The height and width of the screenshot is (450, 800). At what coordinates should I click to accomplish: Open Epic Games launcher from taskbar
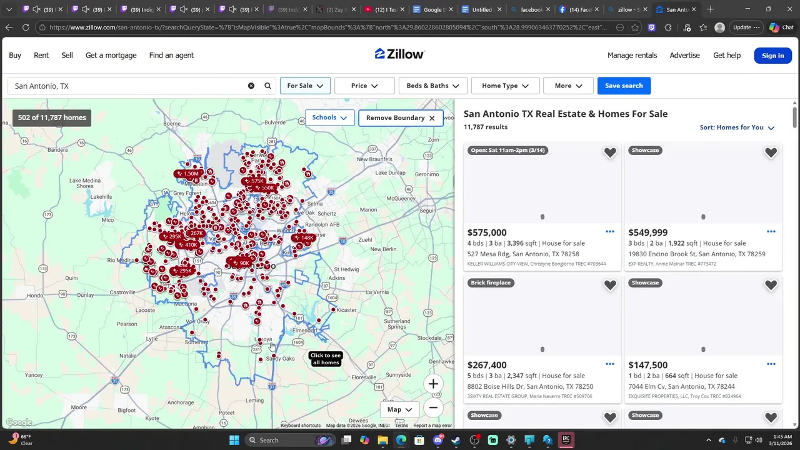pos(566,440)
